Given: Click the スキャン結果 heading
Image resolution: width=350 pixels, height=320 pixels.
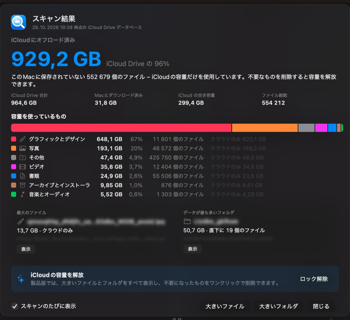Looking at the screenshot, I should pyautogui.click(x=54, y=19).
